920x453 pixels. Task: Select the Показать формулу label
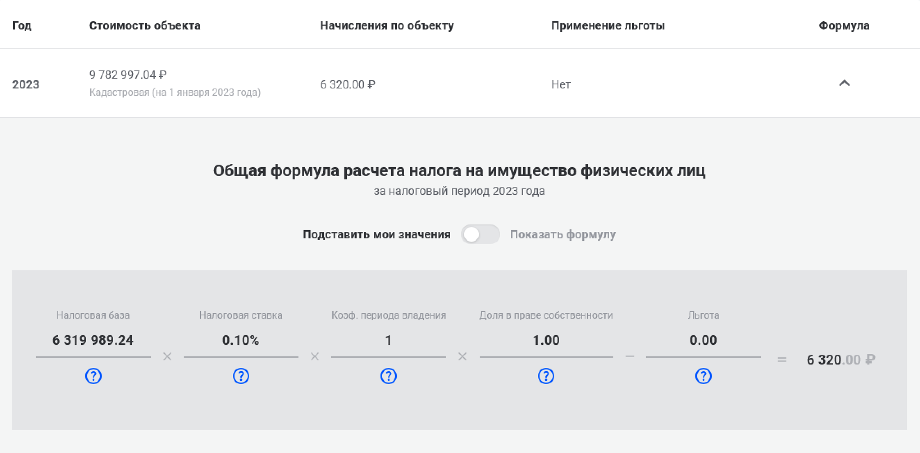(x=563, y=234)
